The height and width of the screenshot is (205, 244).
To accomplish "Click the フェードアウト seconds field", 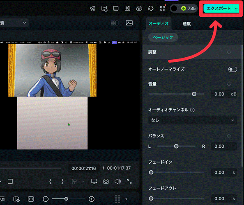I will [224, 198].
